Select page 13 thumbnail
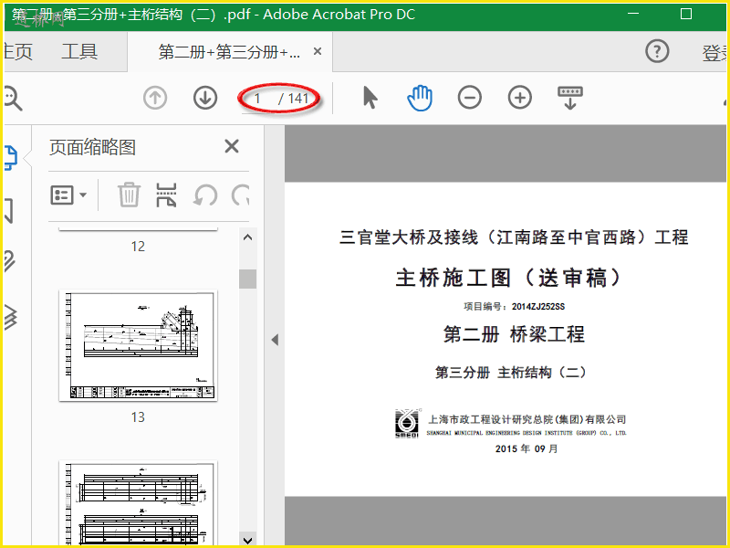 coord(138,345)
